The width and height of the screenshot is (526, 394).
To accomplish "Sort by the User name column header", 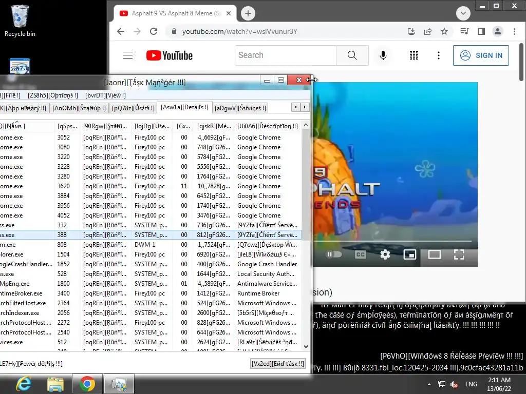I will click(152, 126).
